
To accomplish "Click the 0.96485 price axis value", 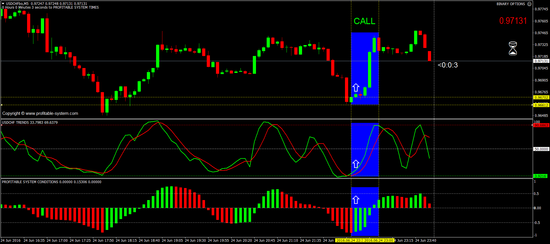I will [541, 116].
